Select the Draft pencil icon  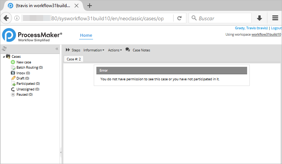tap(13, 78)
